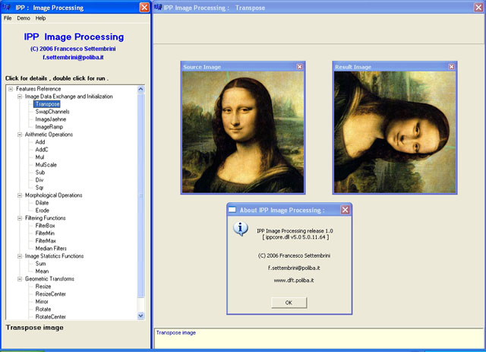Open the Demo menu
486x352 pixels.
[24, 18]
